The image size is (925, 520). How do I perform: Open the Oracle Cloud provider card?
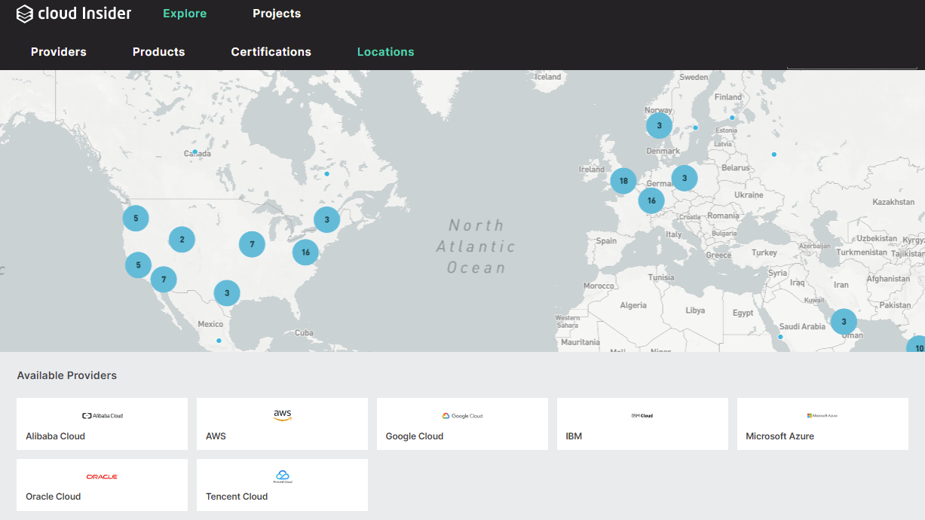pos(102,485)
